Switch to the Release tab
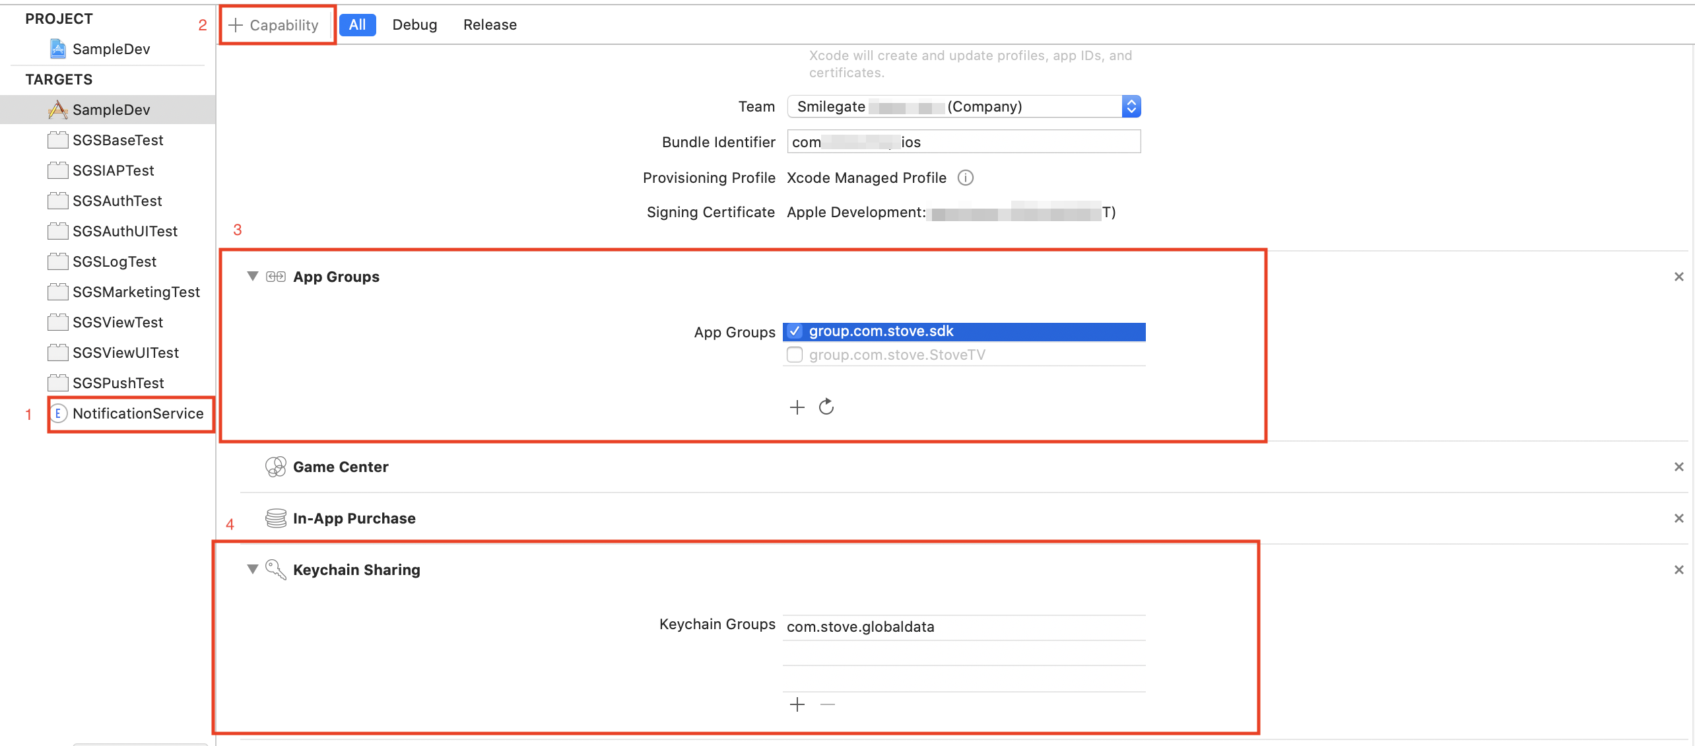 click(490, 25)
